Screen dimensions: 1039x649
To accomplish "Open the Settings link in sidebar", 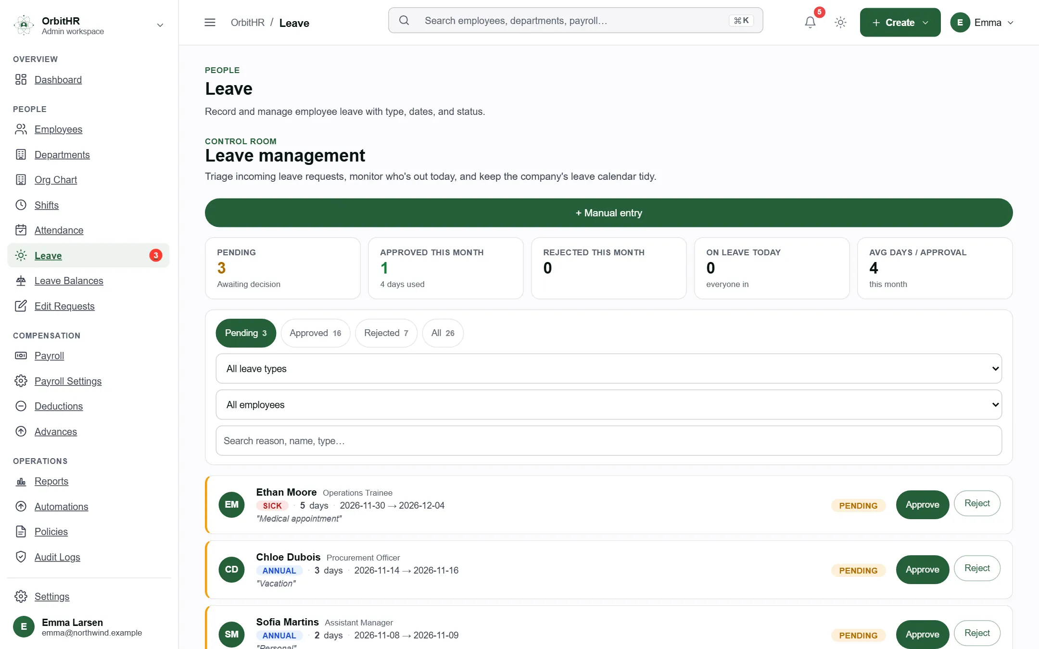I will click(x=52, y=596).
